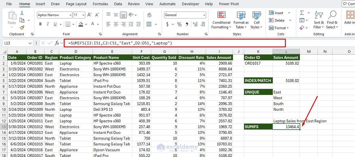Screen dimensions: 355x157
Task: Click the Top Align icon
Action: [x=108, y=15]
